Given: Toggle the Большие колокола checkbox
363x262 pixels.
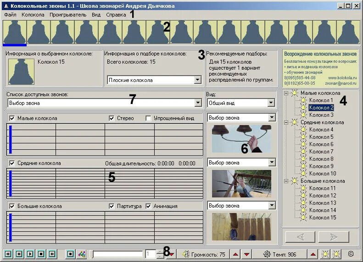Looking at the screenshot, I should [x=12, y=206].
